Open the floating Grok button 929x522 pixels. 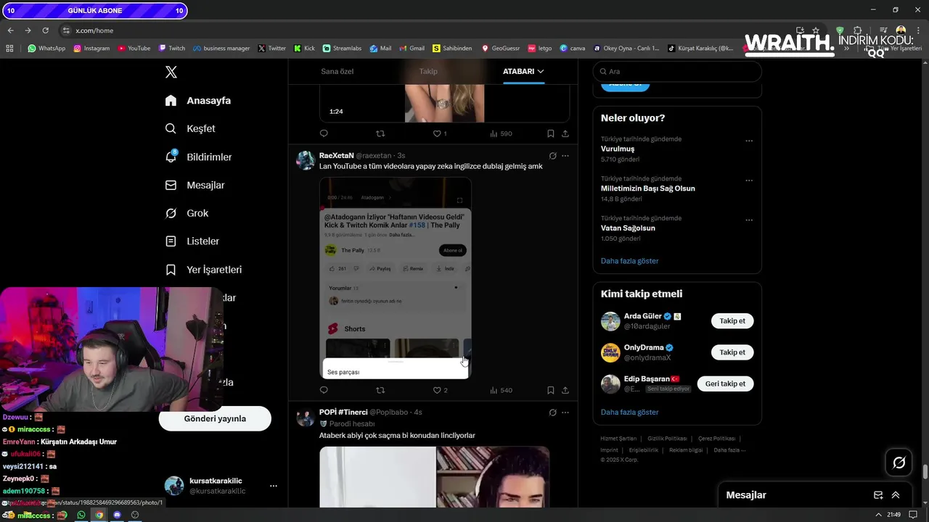pyautogui.click(x=899, y=463)
